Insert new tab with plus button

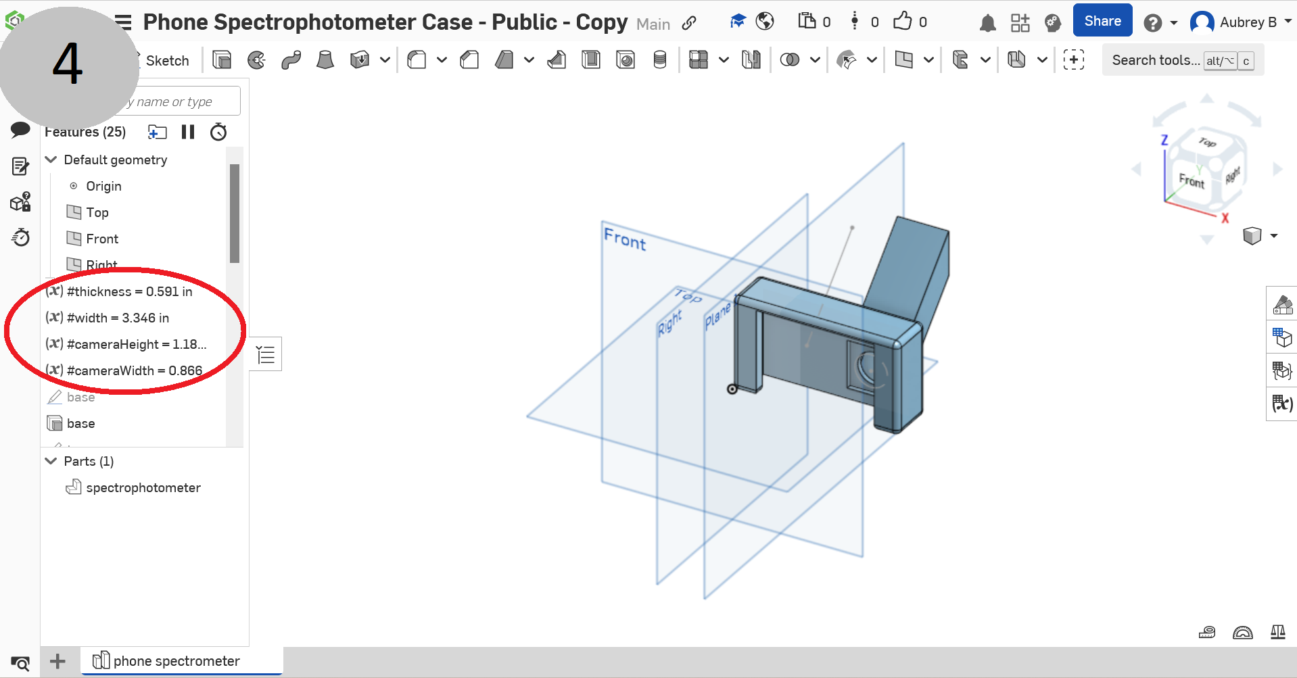[x=58, y=661]
